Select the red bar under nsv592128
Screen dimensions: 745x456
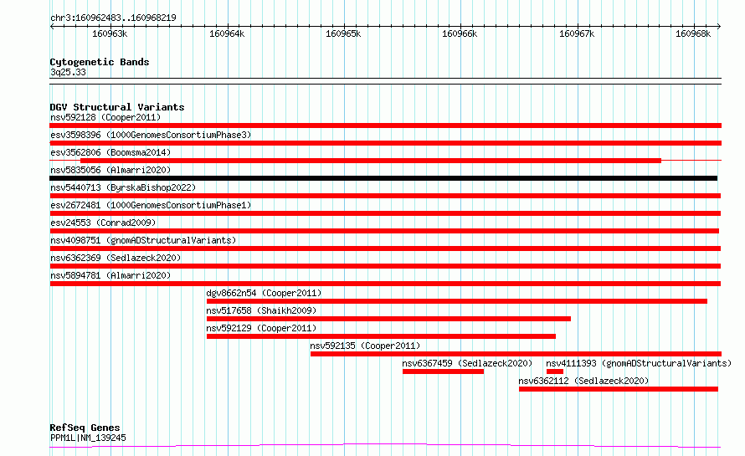tap(385, 126)
